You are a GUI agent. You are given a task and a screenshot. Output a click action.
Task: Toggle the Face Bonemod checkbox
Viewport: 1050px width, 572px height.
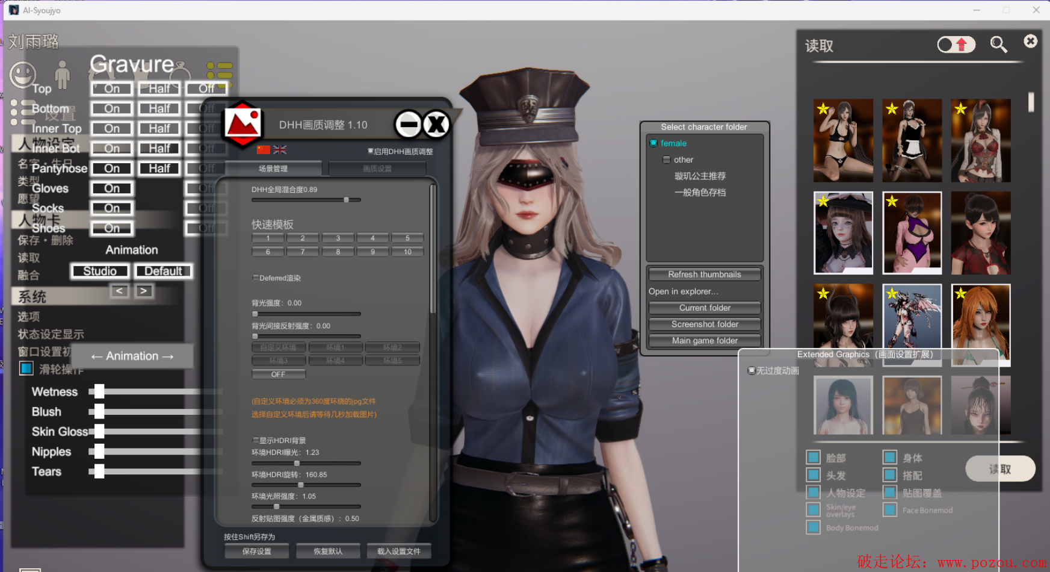890,510
